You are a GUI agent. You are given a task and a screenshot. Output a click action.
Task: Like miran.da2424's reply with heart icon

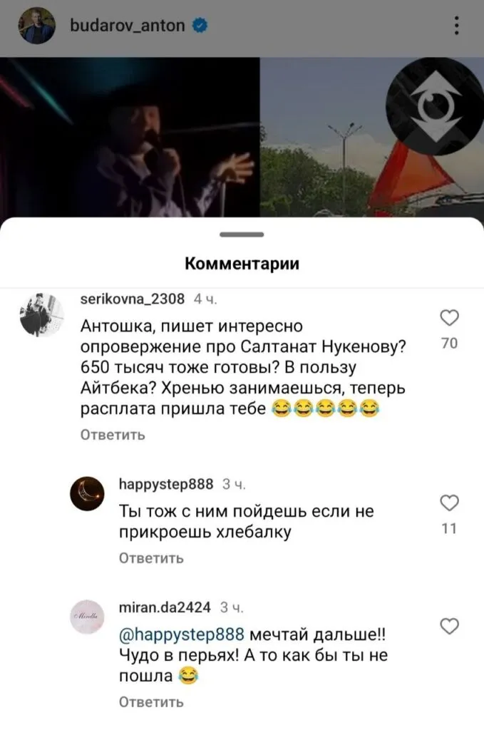pos(449,626)
